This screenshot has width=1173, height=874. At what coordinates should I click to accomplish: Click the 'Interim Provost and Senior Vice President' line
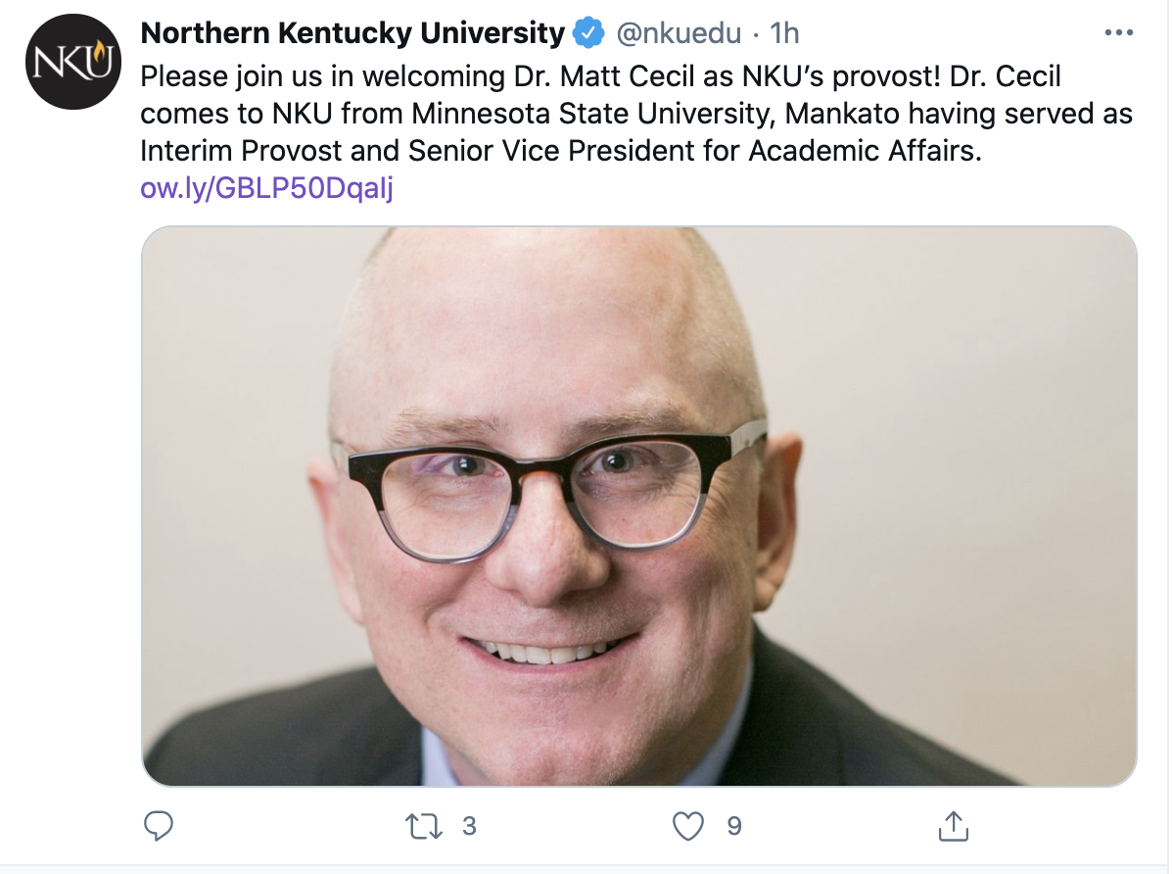click(560, 150)
